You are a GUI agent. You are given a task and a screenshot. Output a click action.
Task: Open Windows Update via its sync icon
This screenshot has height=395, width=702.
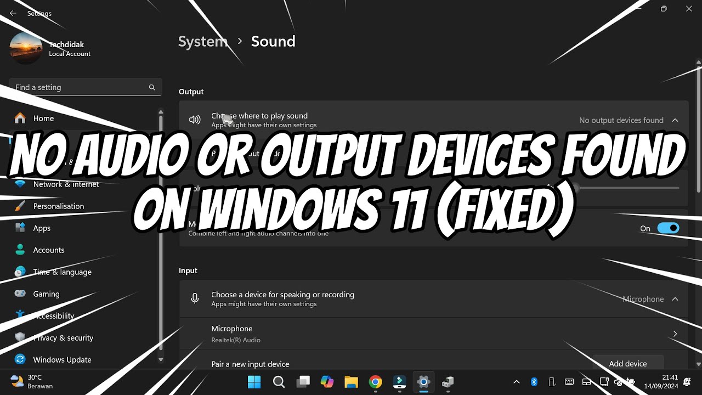(x=20, y=359)
